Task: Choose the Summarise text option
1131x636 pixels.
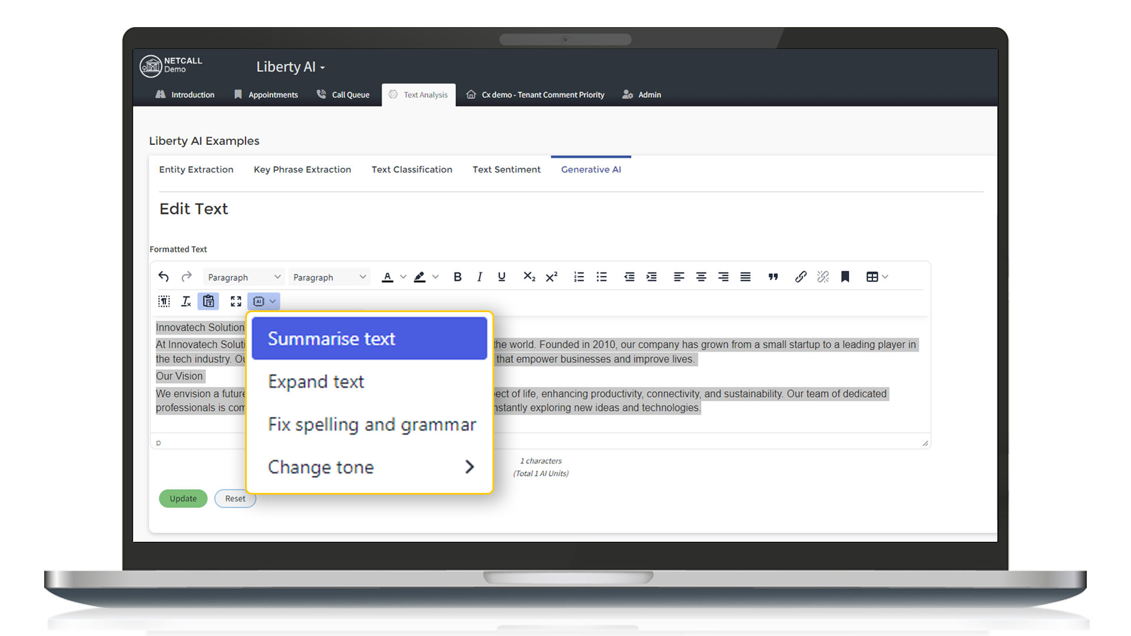Action: pyautogui.click(x=369, y=338)
